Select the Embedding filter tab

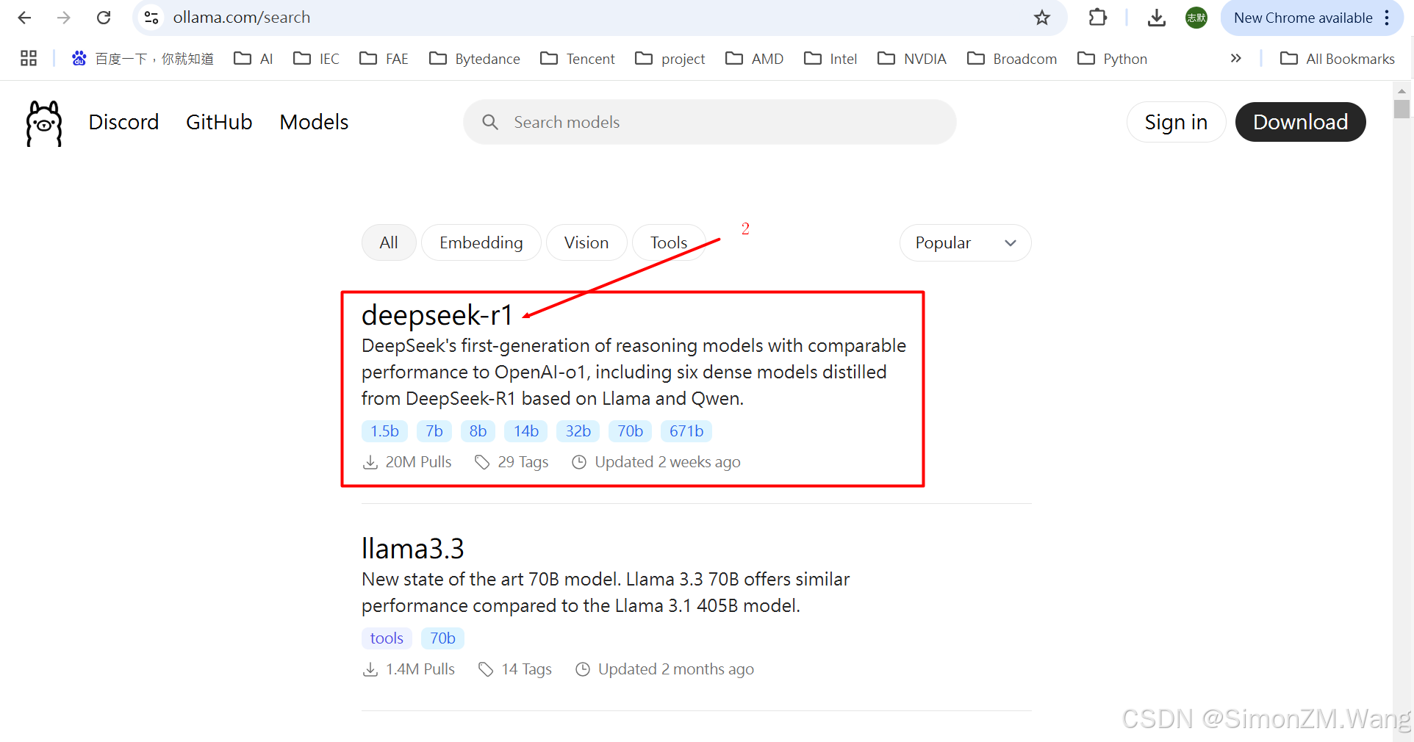(x=481, y=242)
